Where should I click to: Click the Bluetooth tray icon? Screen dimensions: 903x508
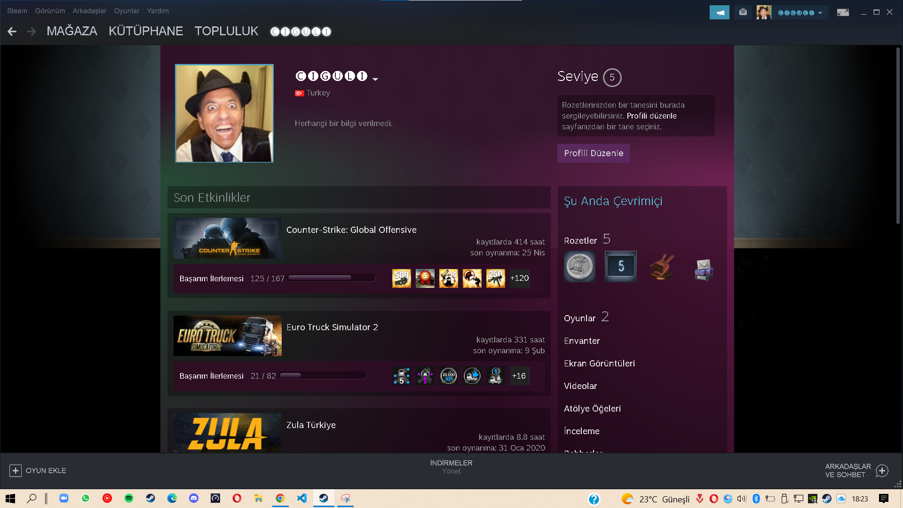756,499
